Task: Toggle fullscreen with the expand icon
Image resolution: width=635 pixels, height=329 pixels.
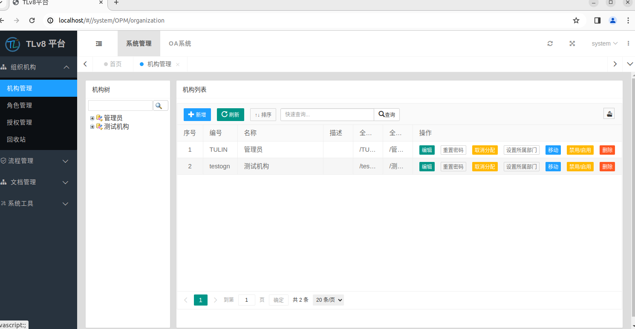Action: click(x=572, y=43)
